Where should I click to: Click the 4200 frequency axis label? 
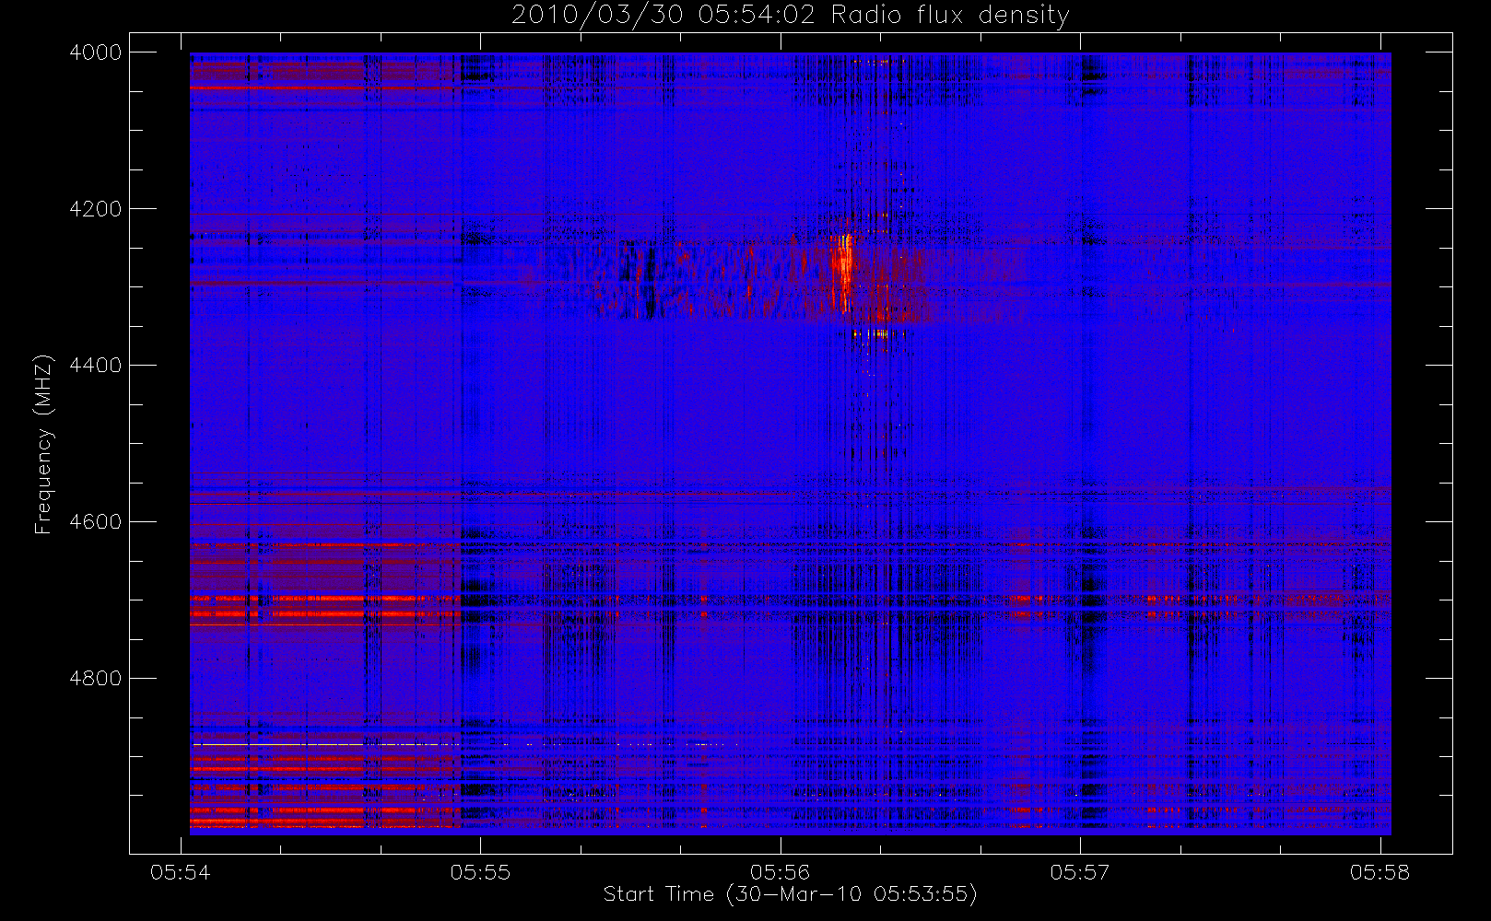click(x=95, y=209)
